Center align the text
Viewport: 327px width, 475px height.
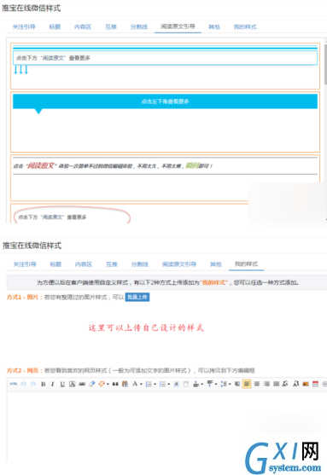(257, 384)
